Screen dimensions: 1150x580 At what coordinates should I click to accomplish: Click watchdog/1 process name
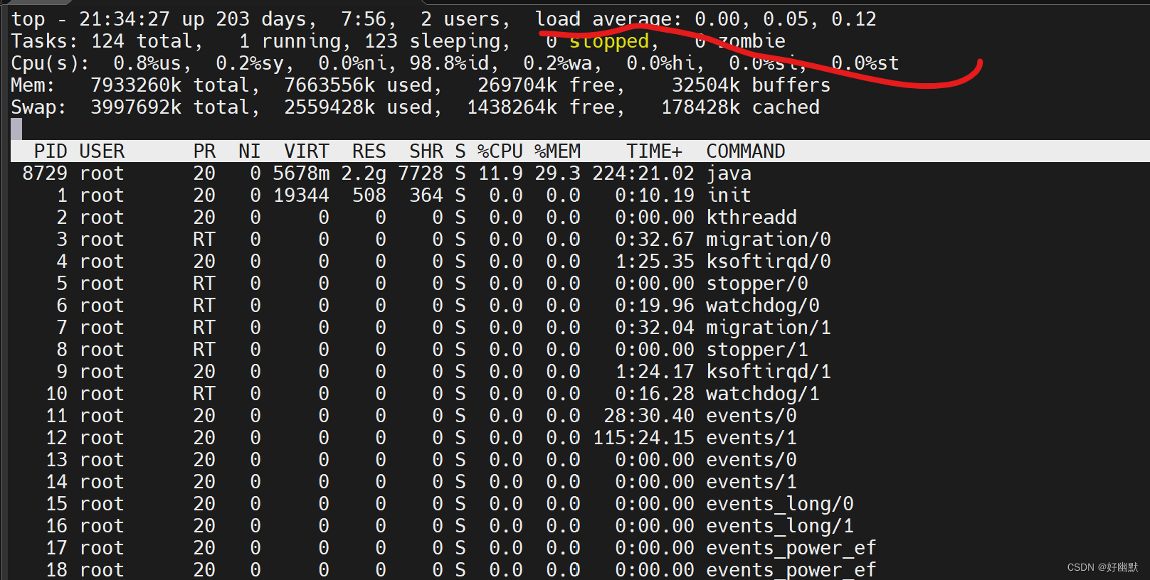pos(763,394)
